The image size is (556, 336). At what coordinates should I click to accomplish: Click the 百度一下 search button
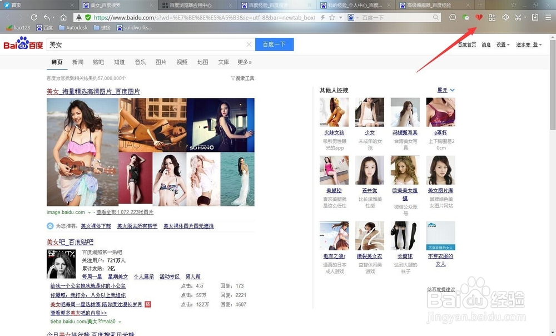(274, 44)
